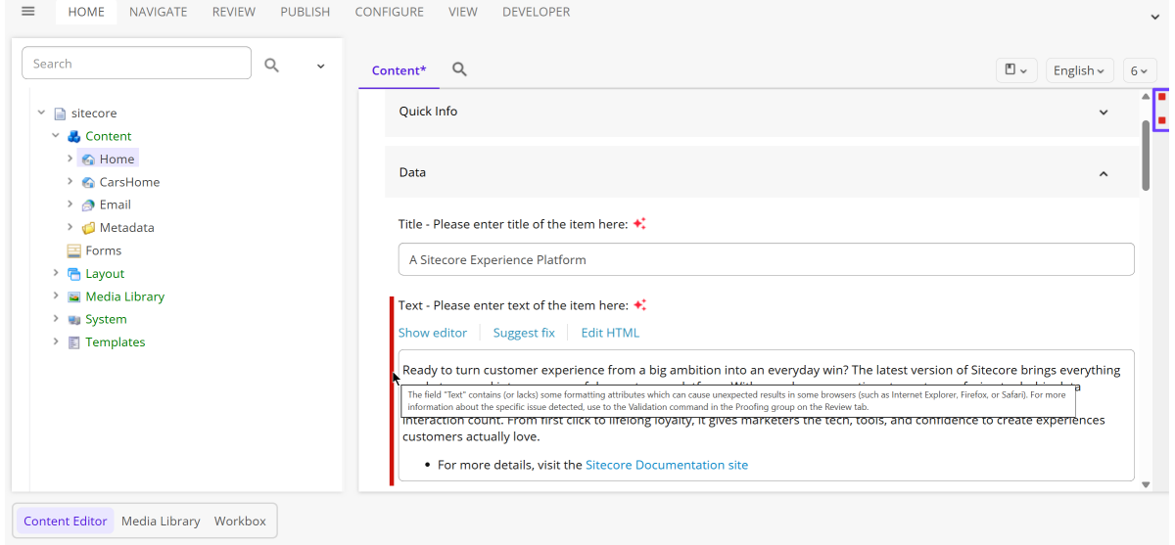1175x545 pixels.
Task: Open the save options dropdown icon
Action: point(1016,70)
